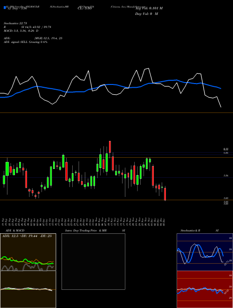Click the ADX '(MGR) 12.5, 19.4, 25' values

click(48, 38)
